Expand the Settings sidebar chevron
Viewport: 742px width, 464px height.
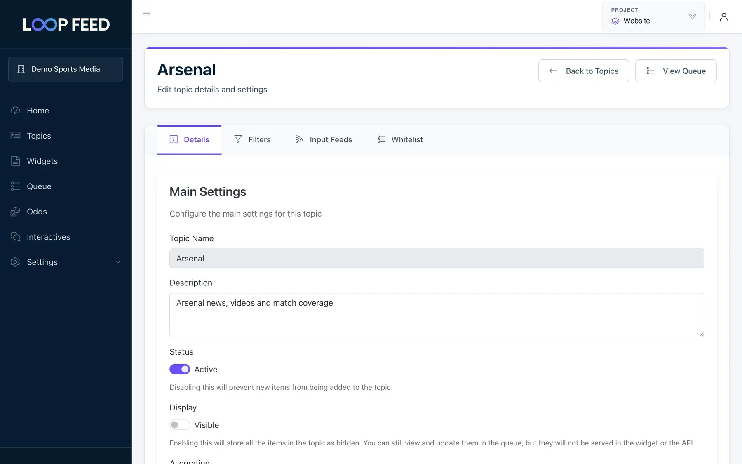click(118, 262)
